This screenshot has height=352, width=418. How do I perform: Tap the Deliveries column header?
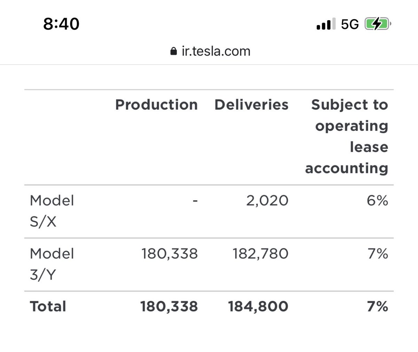point(251,104)
